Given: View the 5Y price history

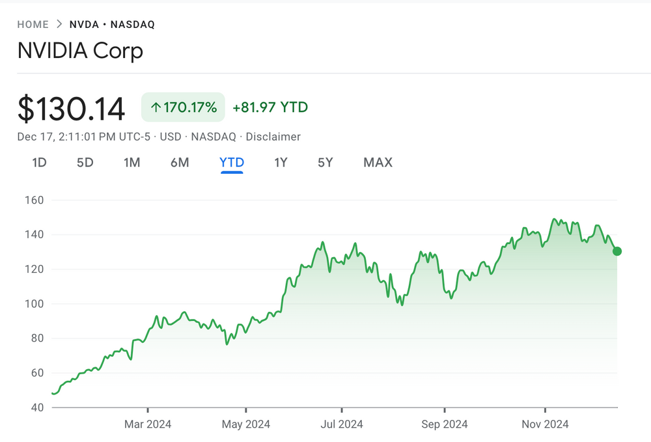Looking at the screenshot, I should (x=325, y=163).
